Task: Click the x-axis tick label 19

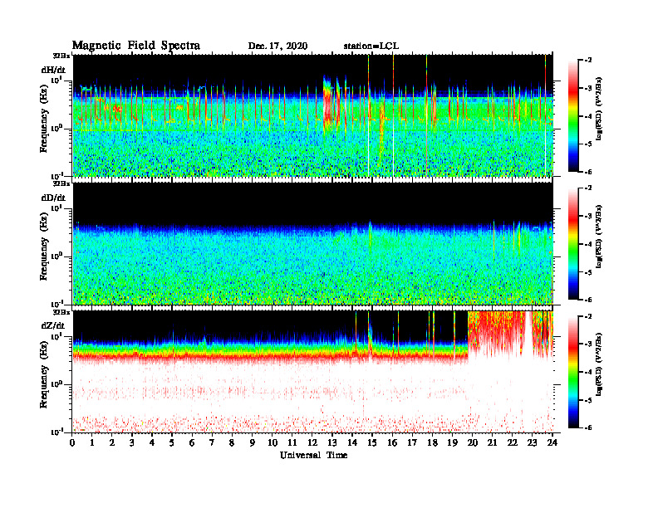Action: tap(452, 443)
